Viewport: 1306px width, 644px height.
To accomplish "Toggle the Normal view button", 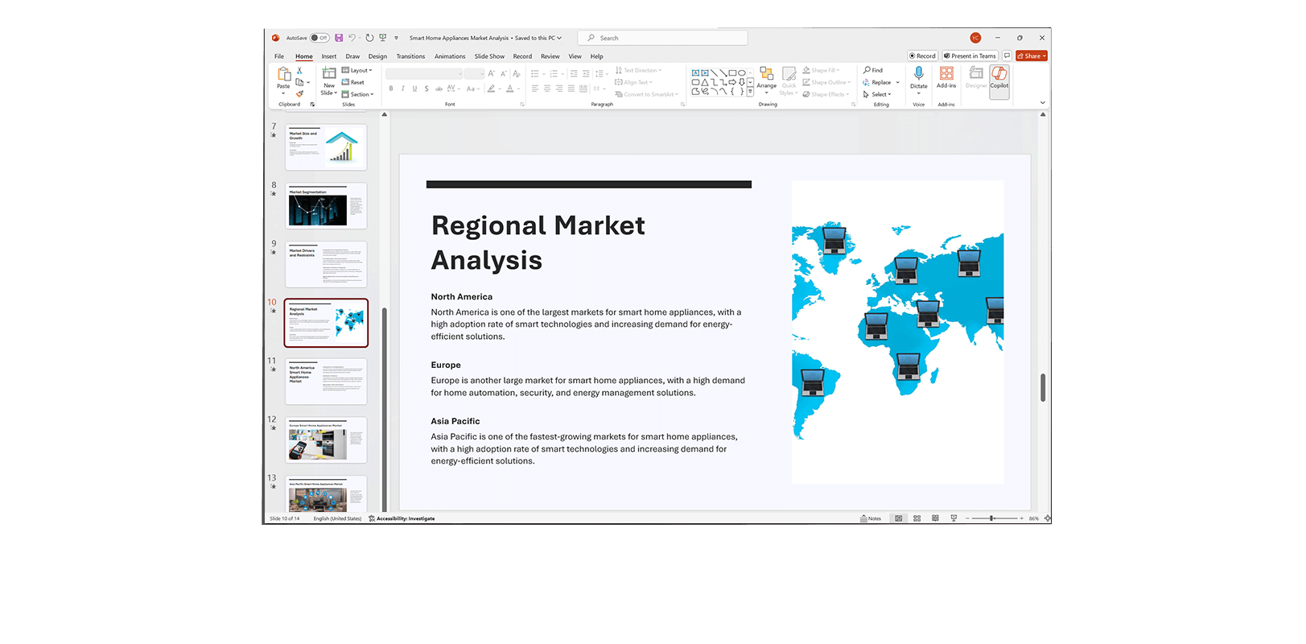I will pyautogui.click(x=899, y=518).
